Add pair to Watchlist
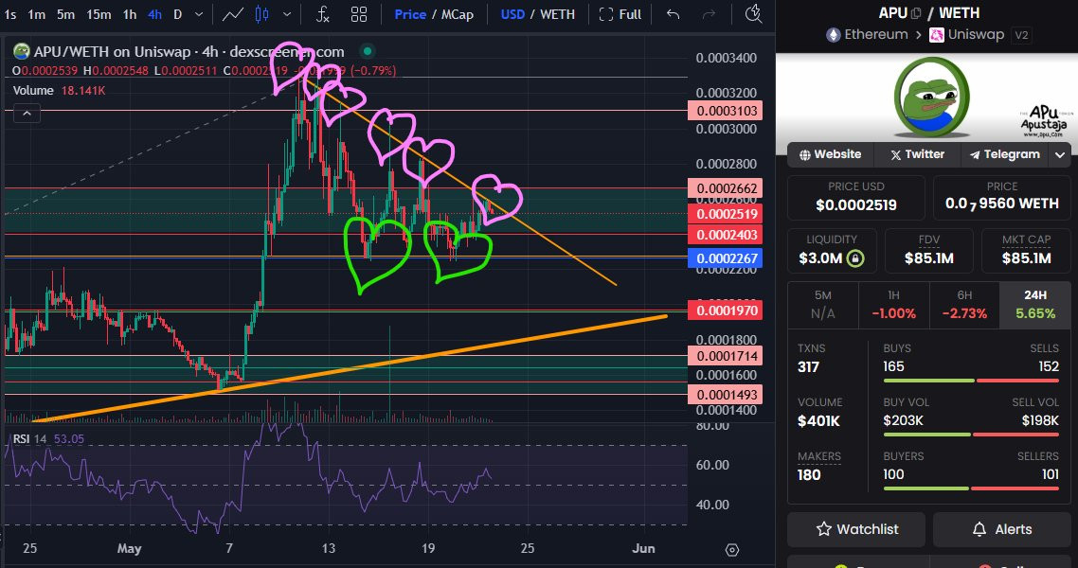The width and height of the screenshot is (1078, 568). pos(857,529)
